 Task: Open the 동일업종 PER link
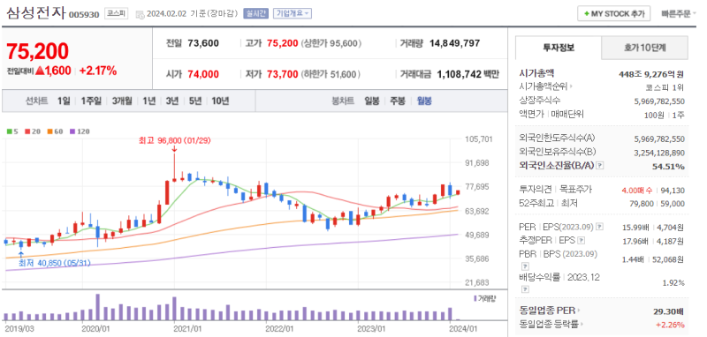550,311
